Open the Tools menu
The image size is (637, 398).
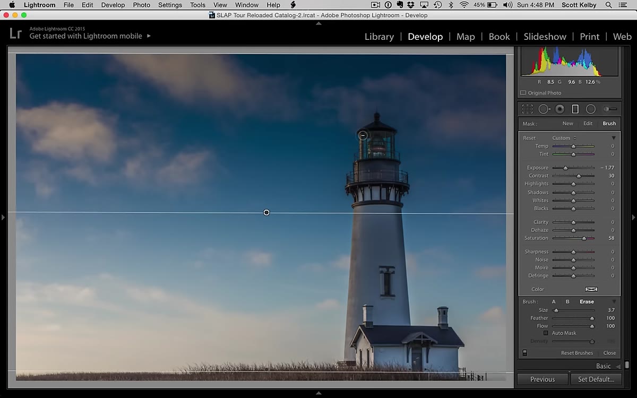click(x=197, y=5)
